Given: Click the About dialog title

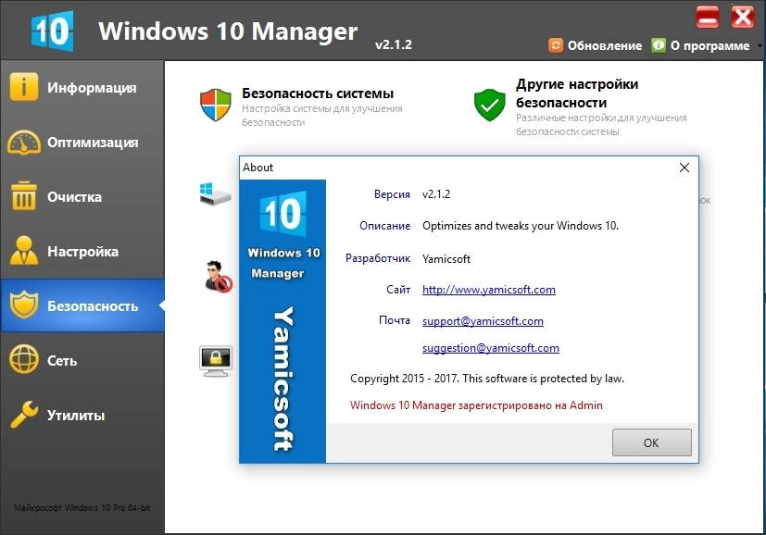Looking at the screenshot, I should point(257,168).
